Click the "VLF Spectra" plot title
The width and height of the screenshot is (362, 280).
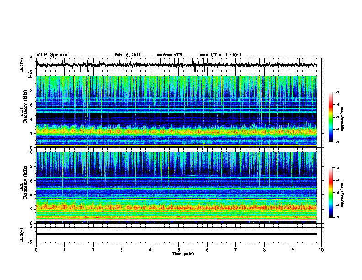[x=52, y=55]
